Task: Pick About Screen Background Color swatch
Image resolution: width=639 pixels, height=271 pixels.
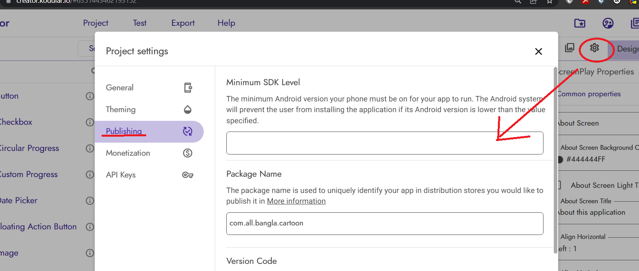Action: pyautogui.click(x=560, y=159)
